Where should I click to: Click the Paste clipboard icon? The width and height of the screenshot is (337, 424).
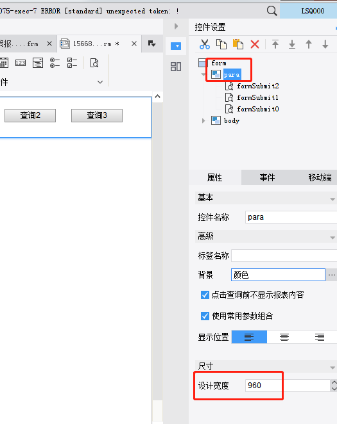click(238, 44)
